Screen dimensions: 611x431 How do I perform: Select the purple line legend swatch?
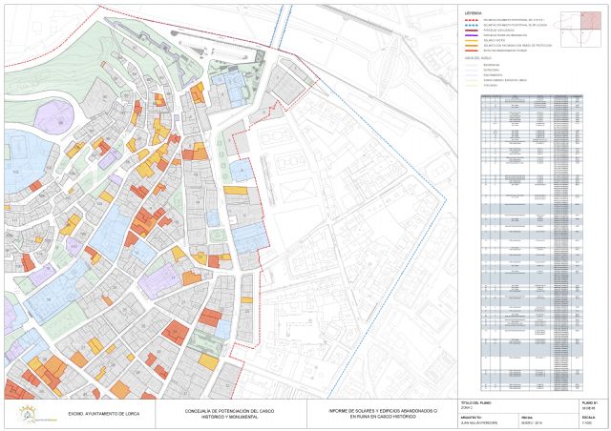[473, 34]
